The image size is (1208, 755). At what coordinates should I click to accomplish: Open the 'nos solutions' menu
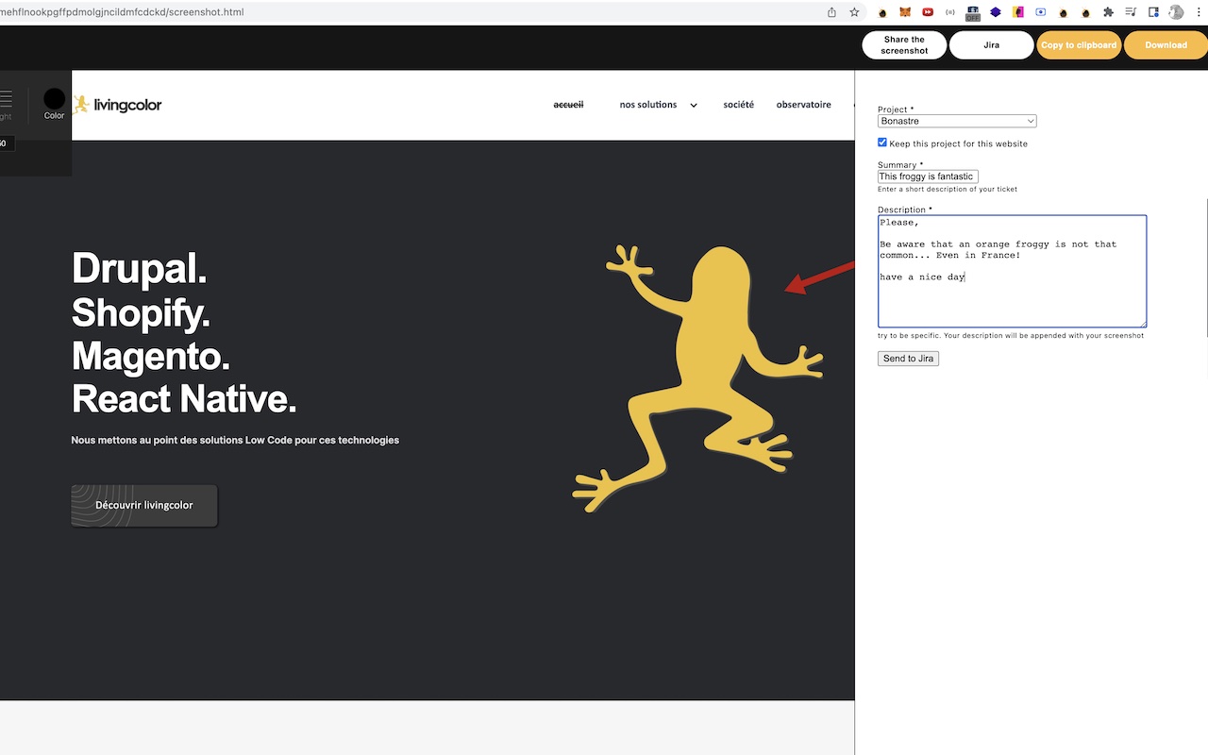(648, 105)
